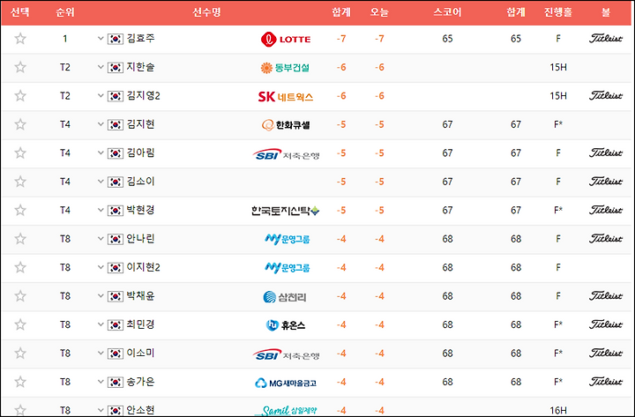Toggle favorite star for 김지현

tap(20, 124)
